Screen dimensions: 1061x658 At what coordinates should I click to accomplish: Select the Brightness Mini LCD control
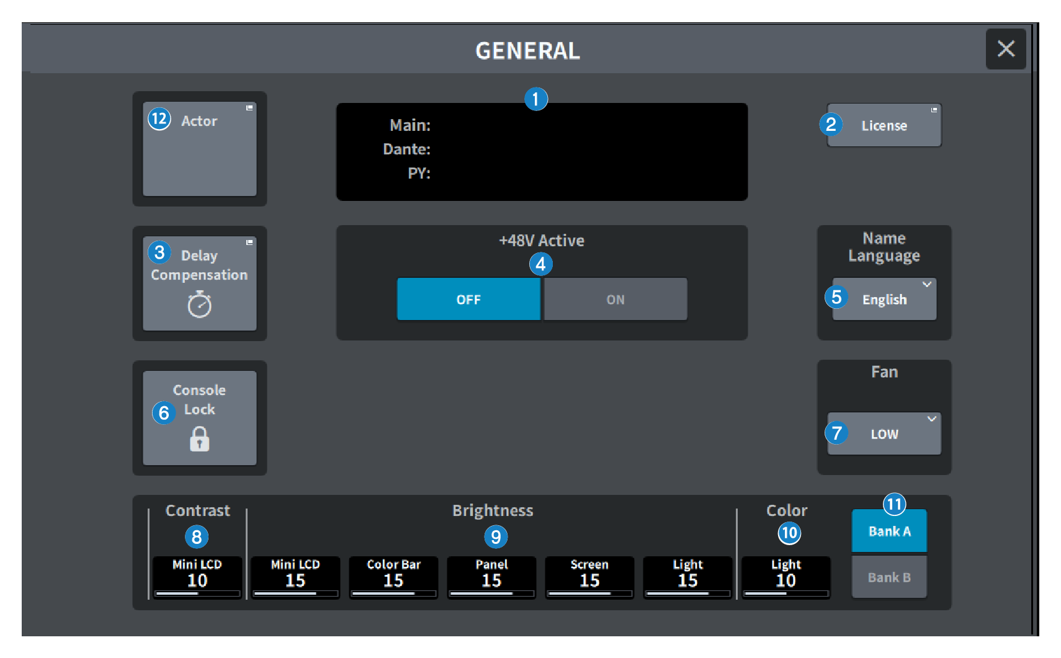(x=295, y=577)
